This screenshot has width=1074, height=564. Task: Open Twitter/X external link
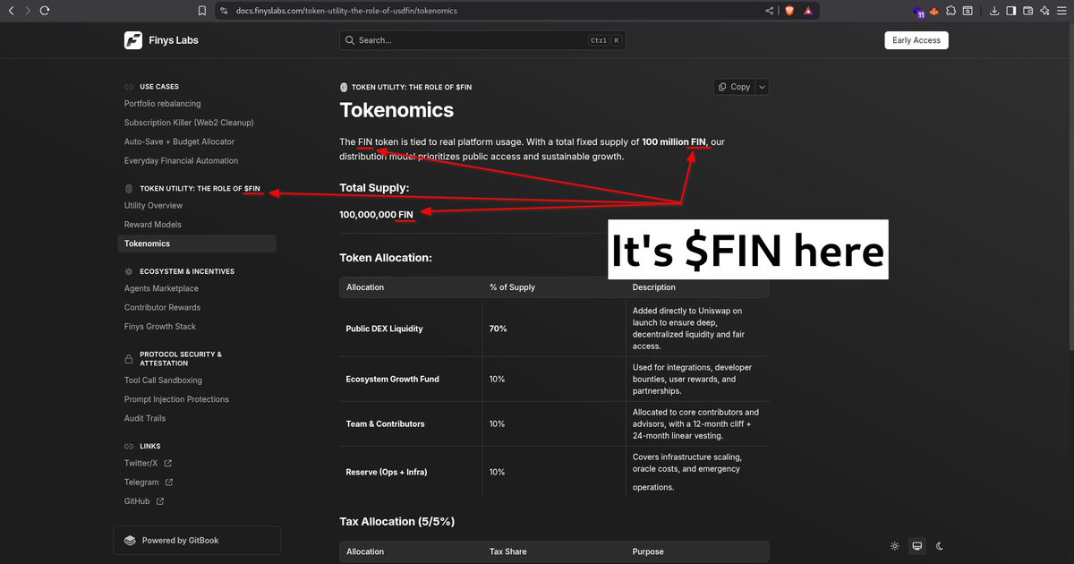click(x=149, y=463)
